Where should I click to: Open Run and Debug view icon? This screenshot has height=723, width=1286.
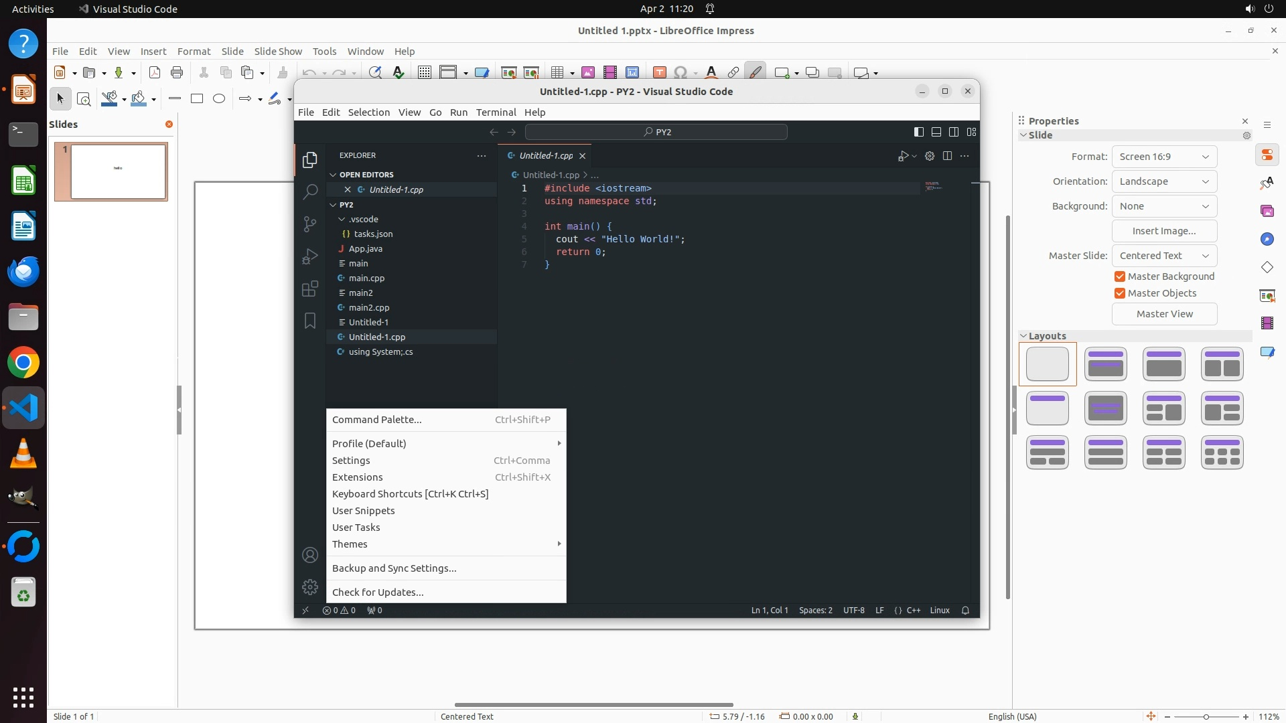click(309, 256)
